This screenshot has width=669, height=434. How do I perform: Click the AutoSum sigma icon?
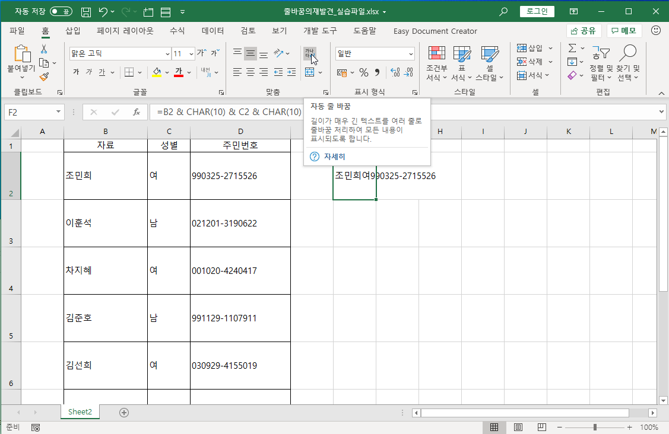pyautogui.click(x=573, y=48)
